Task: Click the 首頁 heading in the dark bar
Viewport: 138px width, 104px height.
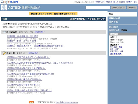Action: (5, 19)
